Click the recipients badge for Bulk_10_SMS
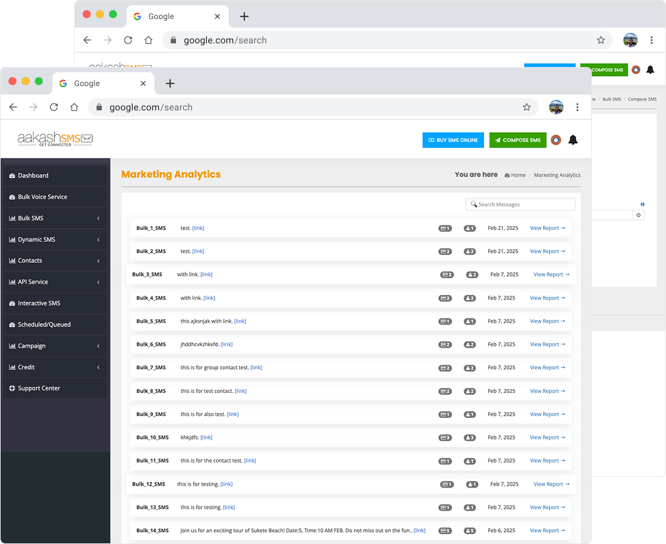 tap(469, 438)
